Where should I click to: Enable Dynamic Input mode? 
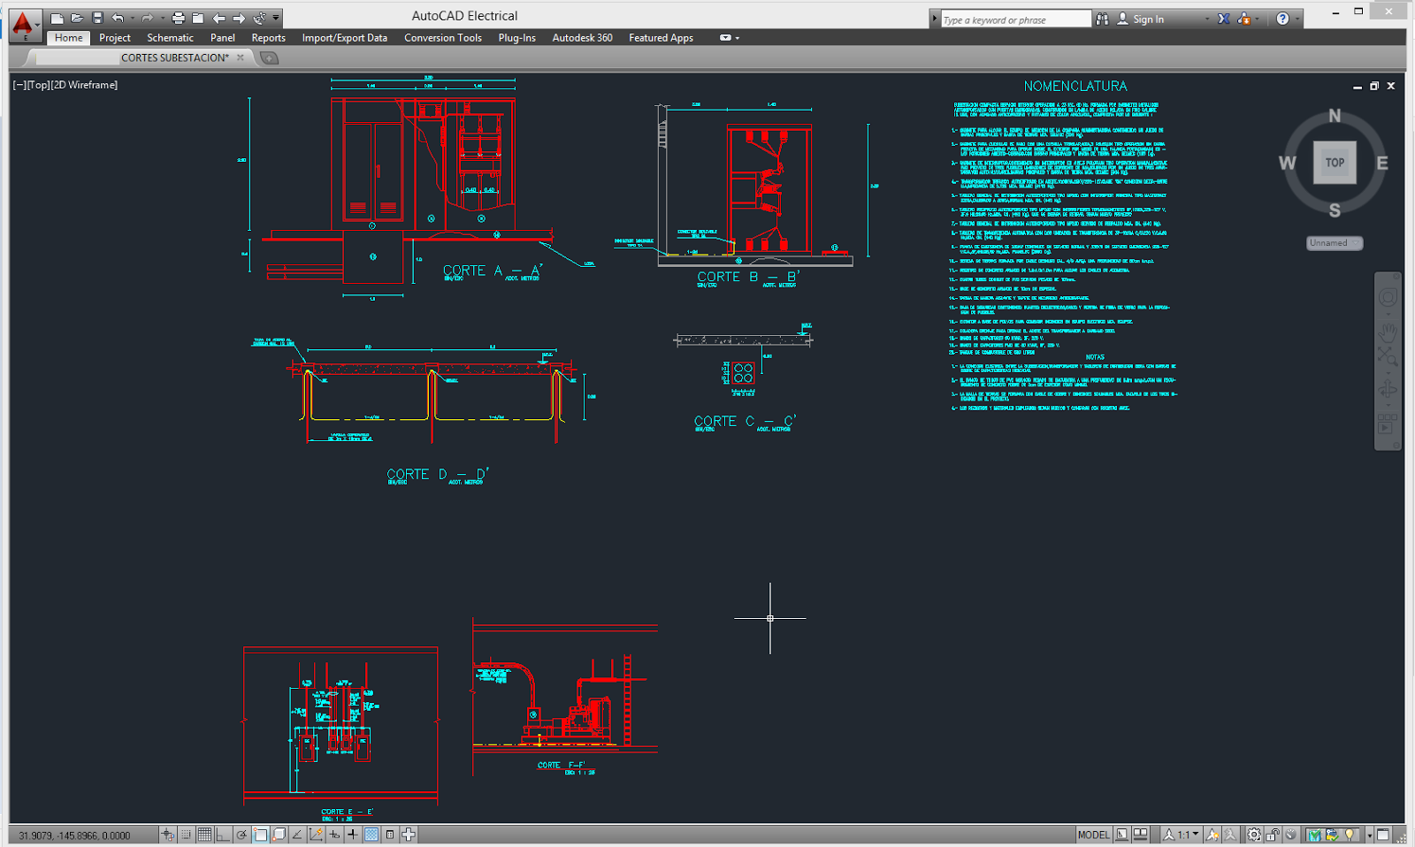335,835
